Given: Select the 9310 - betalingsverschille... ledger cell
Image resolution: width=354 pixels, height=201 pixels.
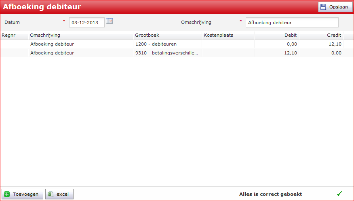Looking at the screenshot, I should (x=168, y=53).
